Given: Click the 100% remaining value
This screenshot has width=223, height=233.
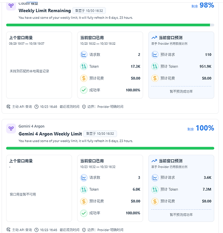Looking at the screenshot, I should [x=205, y=128].
